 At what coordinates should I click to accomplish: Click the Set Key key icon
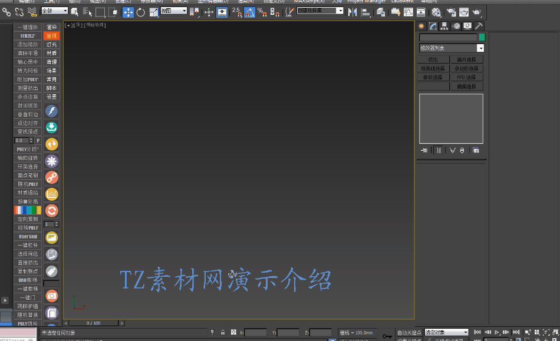[387, 336]
